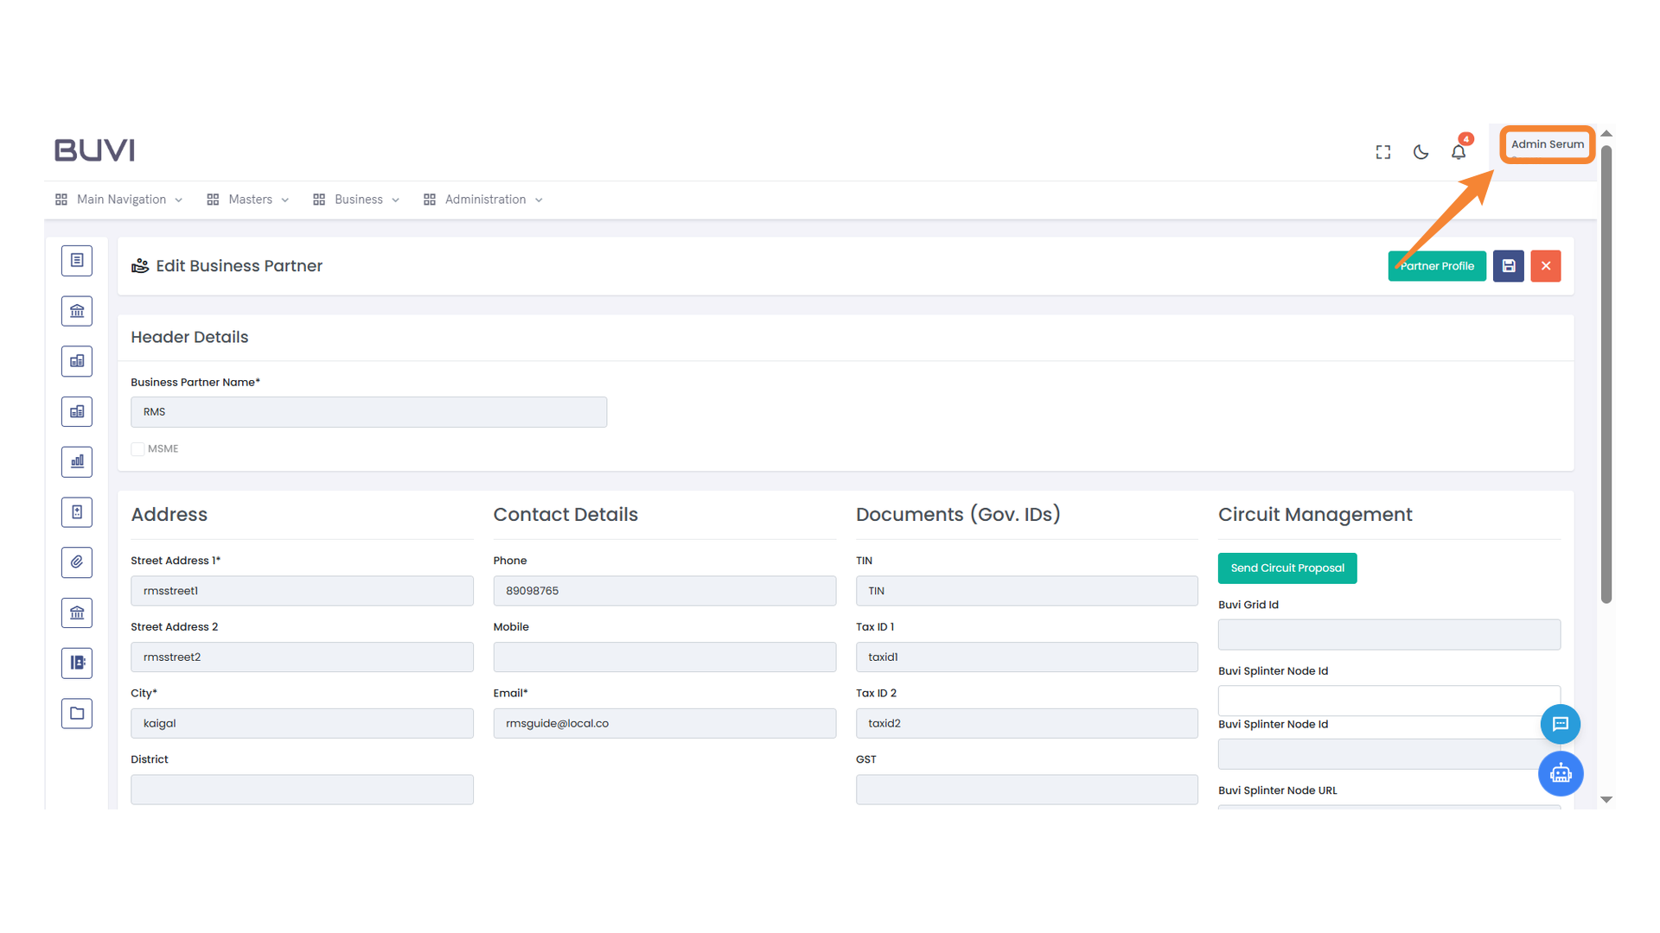Open notifications using the bell icon

(x=1459, y=151)
